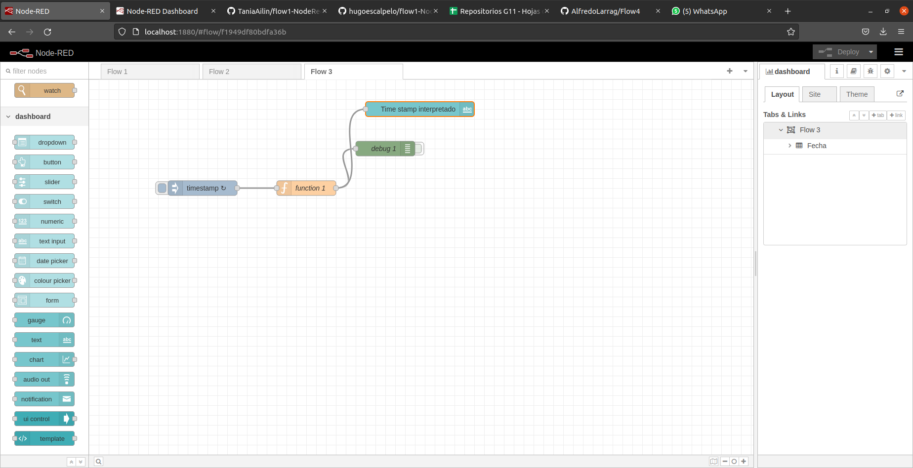Toggle the navigator map icon at bottom of workspace
Viewport: 913px width, 468px height.
pyautogui.click(x=713, y=461)
